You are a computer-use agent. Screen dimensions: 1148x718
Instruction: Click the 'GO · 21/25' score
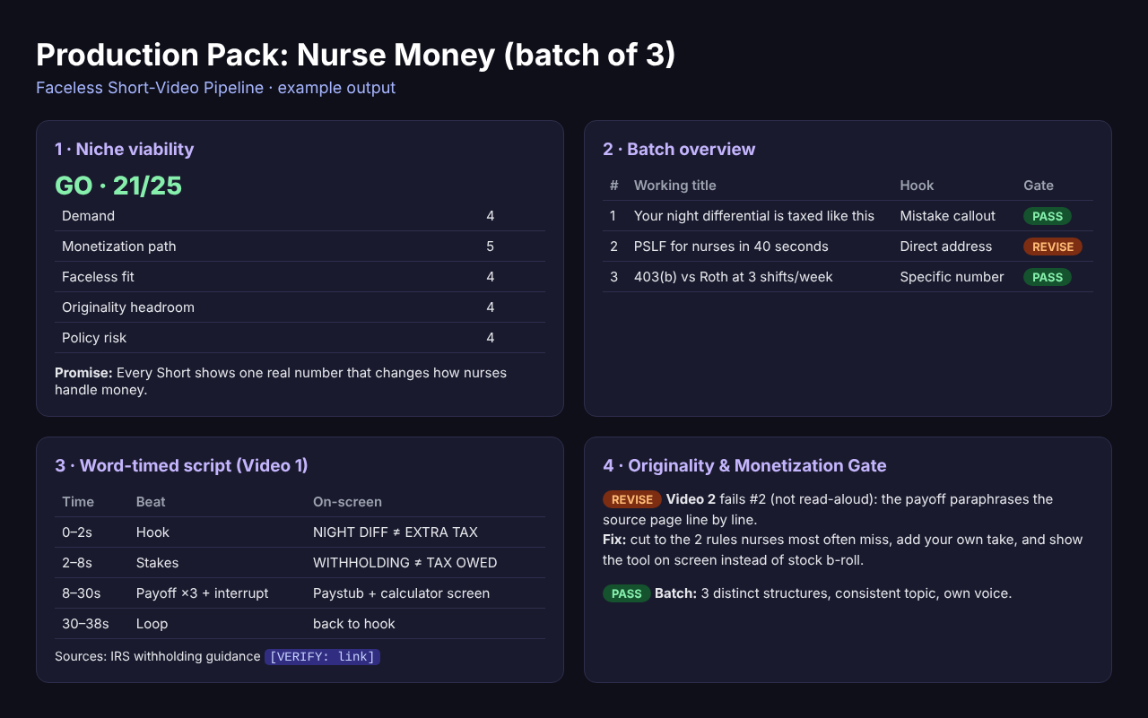118,186
